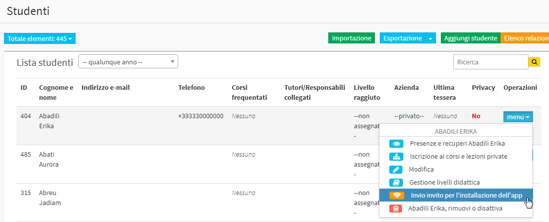The height and width of the screenshot is (222, 549).
Task: Click the Esportazione button
Action: (x=402, y=38)
